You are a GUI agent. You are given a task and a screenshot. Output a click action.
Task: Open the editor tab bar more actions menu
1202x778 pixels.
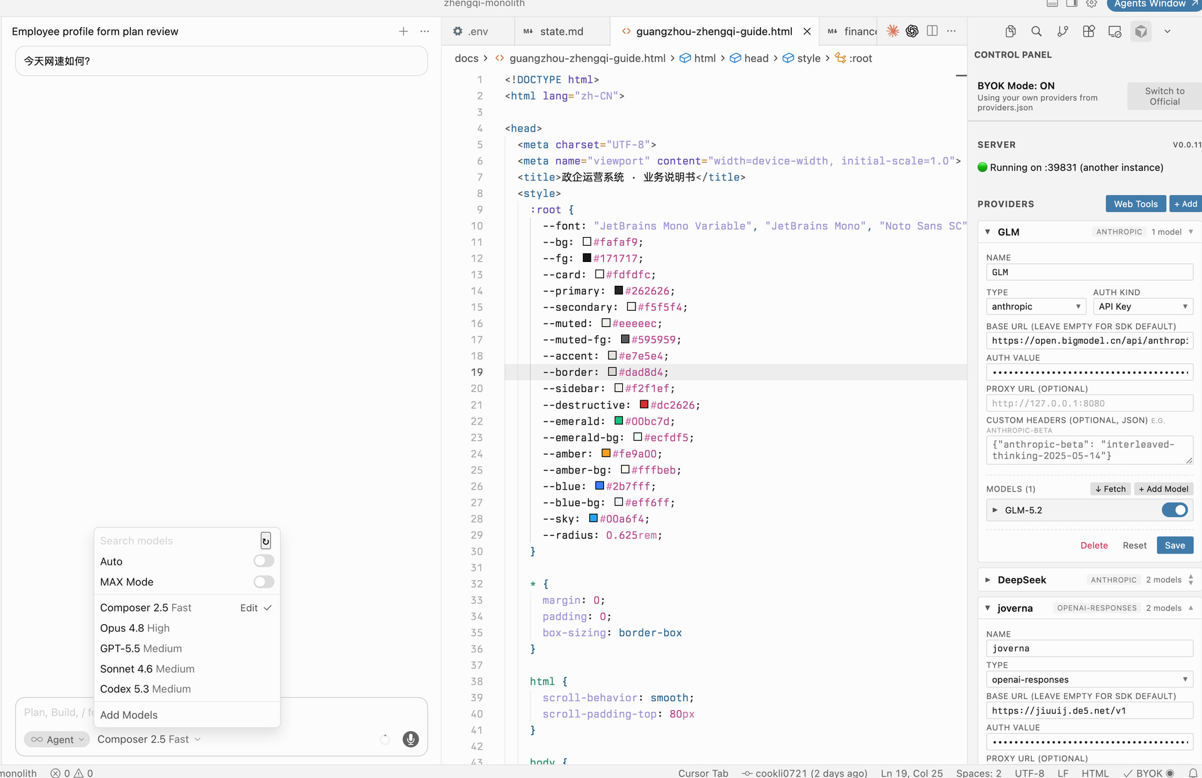(952, 31)
